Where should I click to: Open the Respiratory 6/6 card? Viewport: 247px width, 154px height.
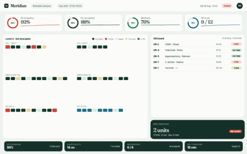click(x=154, y=146)
